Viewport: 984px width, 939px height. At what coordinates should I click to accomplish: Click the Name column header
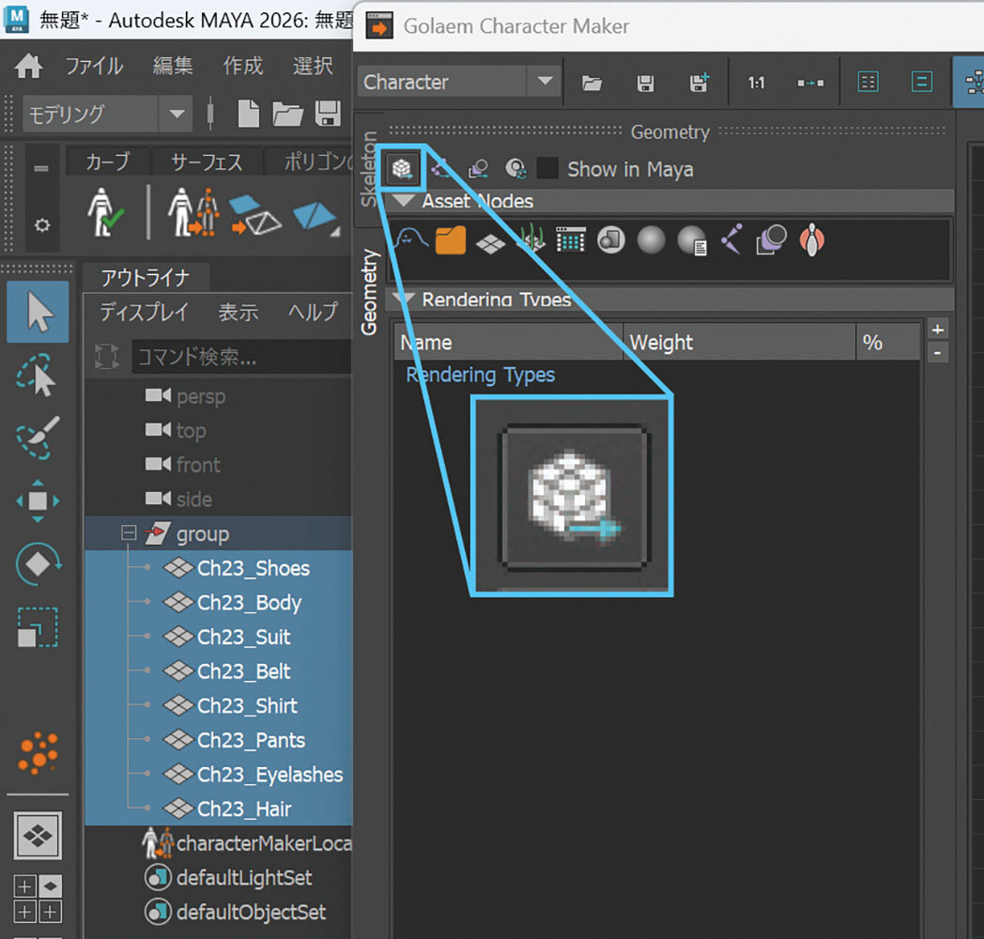coord(508,342)
